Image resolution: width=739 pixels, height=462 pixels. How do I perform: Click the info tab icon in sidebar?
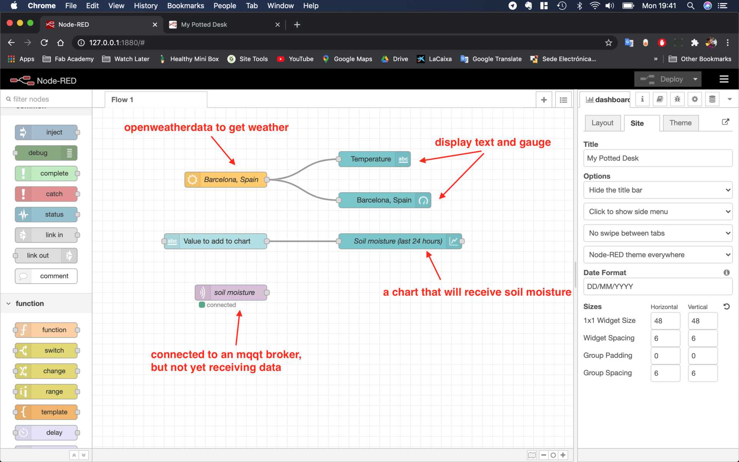coord(642,99)
